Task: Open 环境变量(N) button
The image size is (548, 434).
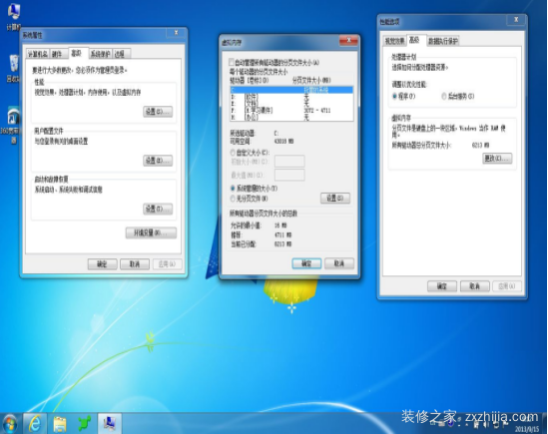Action: (151, 232)
